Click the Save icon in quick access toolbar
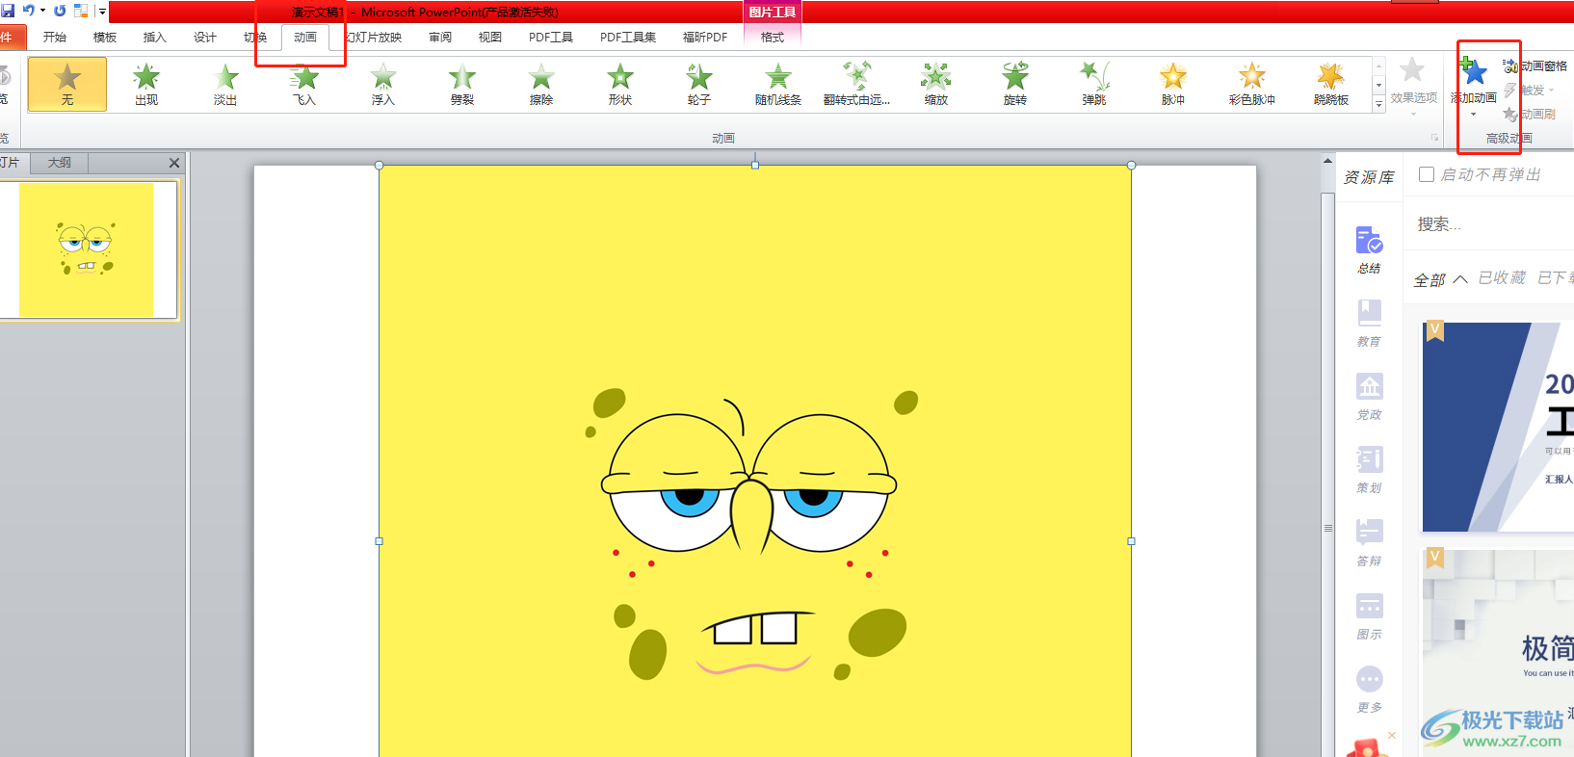 tap(9, 11)
